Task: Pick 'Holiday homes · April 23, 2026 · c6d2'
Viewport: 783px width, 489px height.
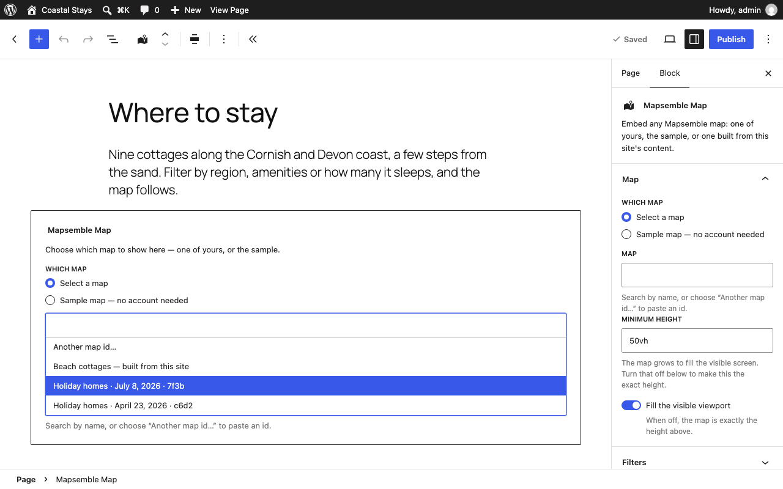Action: [x=306, y=405]
